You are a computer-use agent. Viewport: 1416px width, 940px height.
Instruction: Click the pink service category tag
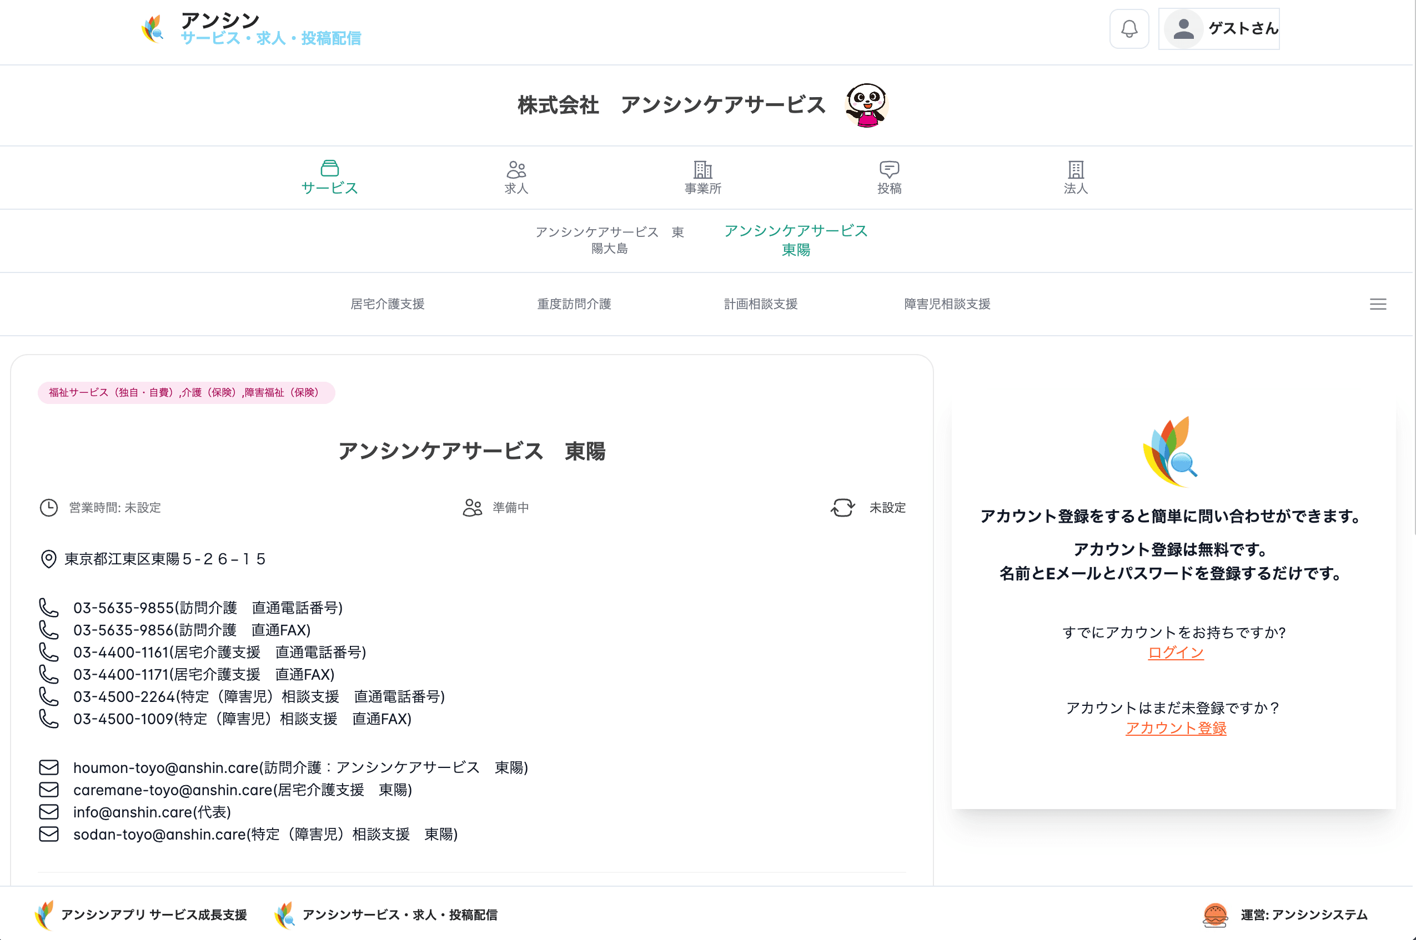(186, 393)
